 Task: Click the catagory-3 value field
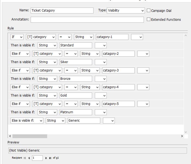pos(118,70)
